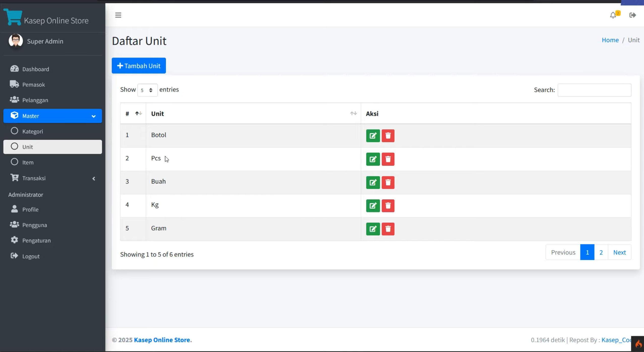Click the Buah cell in the table

point(253,182)
